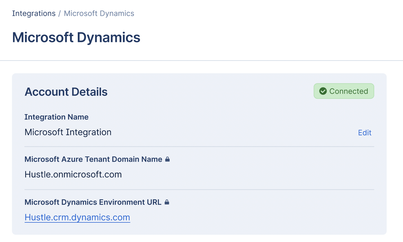The image size is (403, 242).
Task: Select the Microsoft Integration name text
Action: (68, 132)
